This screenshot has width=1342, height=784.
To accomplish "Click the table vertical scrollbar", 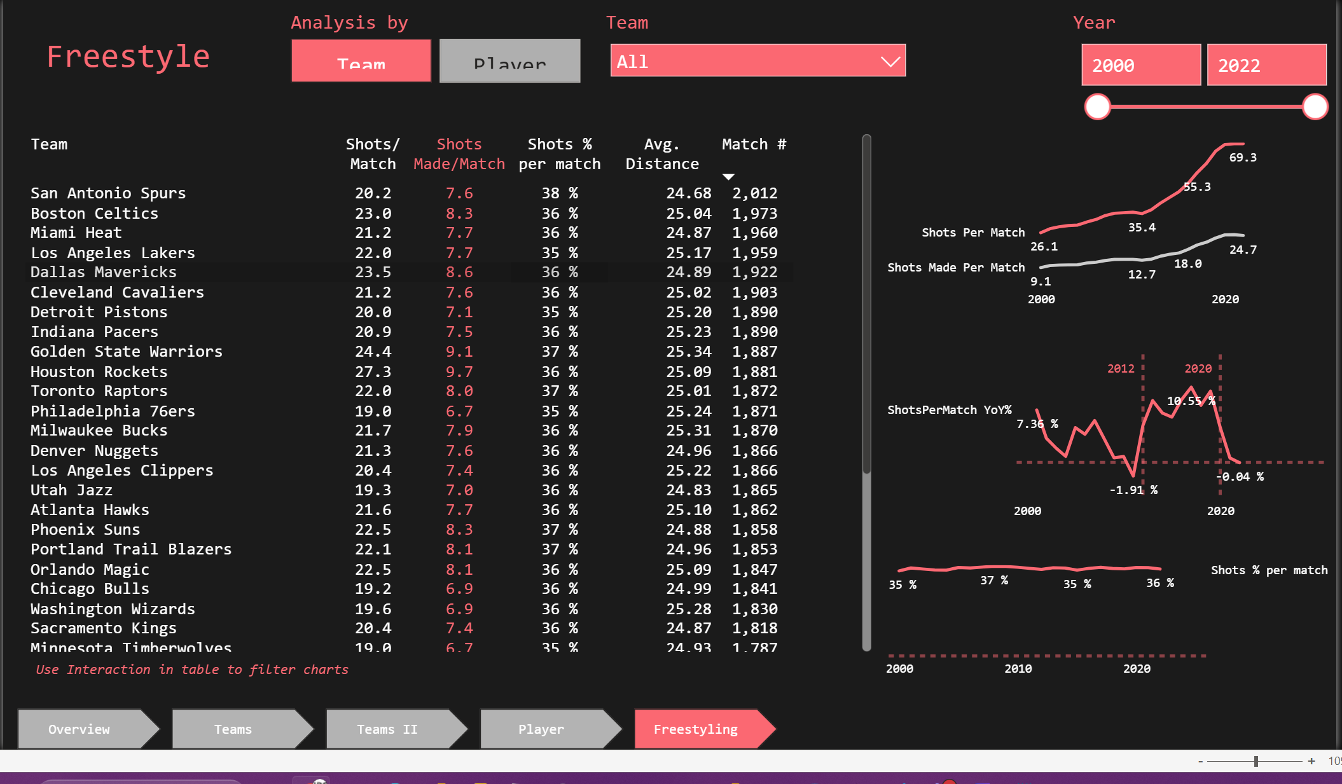I will 866,305.
